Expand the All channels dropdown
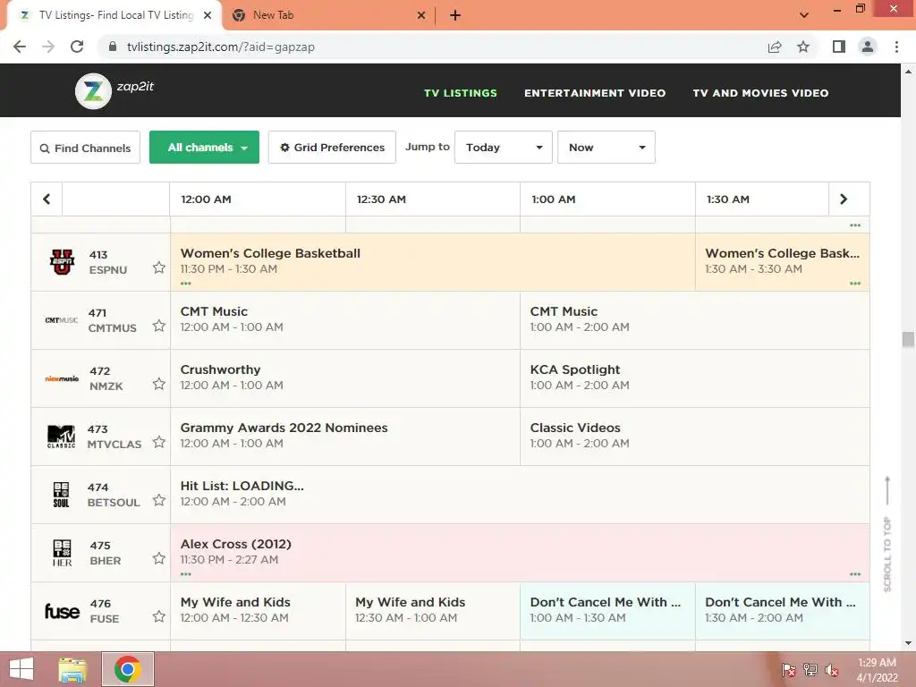 point(204,148)
